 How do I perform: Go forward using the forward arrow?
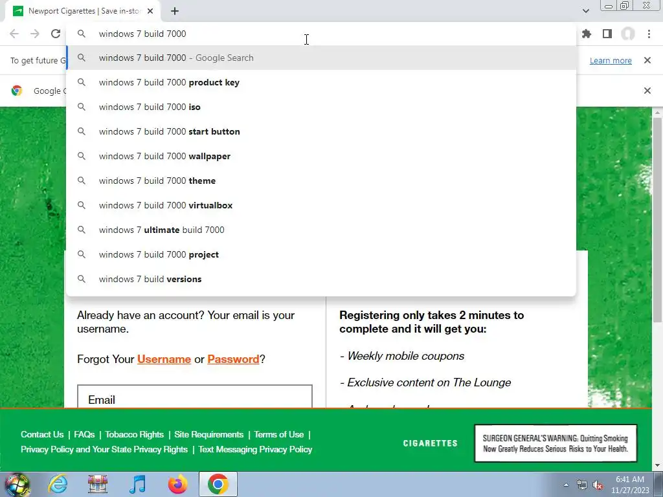pos(35,34)
